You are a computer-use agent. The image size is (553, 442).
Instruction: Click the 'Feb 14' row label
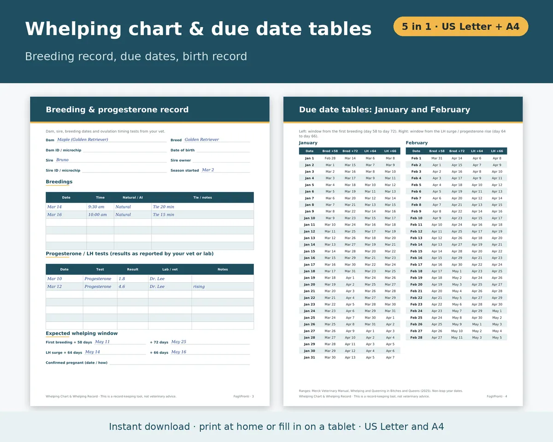click(x=416, y=244)
